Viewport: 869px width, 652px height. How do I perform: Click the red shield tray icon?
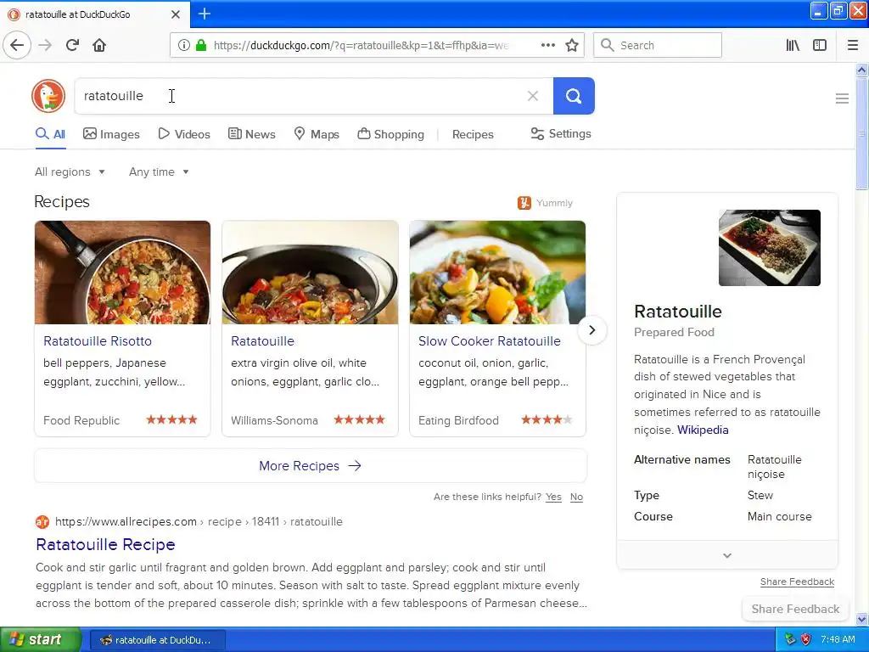[806, 639]
